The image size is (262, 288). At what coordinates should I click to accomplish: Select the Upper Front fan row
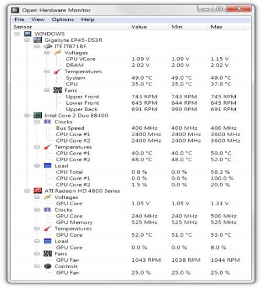(131, 97)
